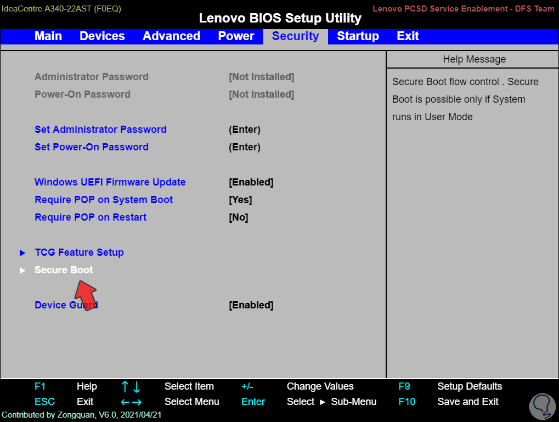Screen dimensions: 559x422
Task: Open TCG Feature Setup submenu
Action: tap(79, 252)
